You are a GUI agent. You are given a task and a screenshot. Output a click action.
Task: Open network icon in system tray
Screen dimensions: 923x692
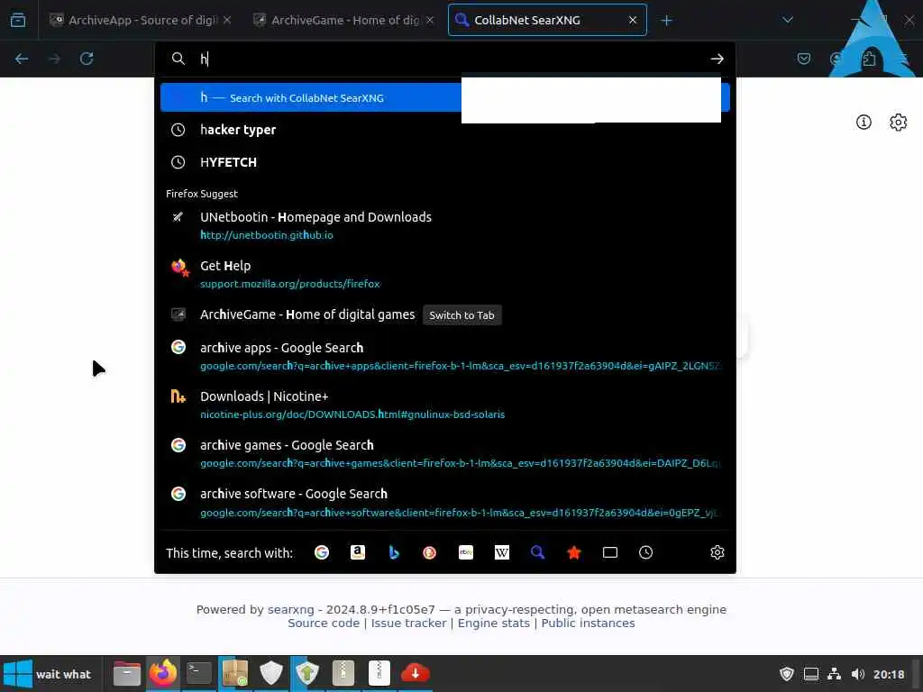point(834,674)
